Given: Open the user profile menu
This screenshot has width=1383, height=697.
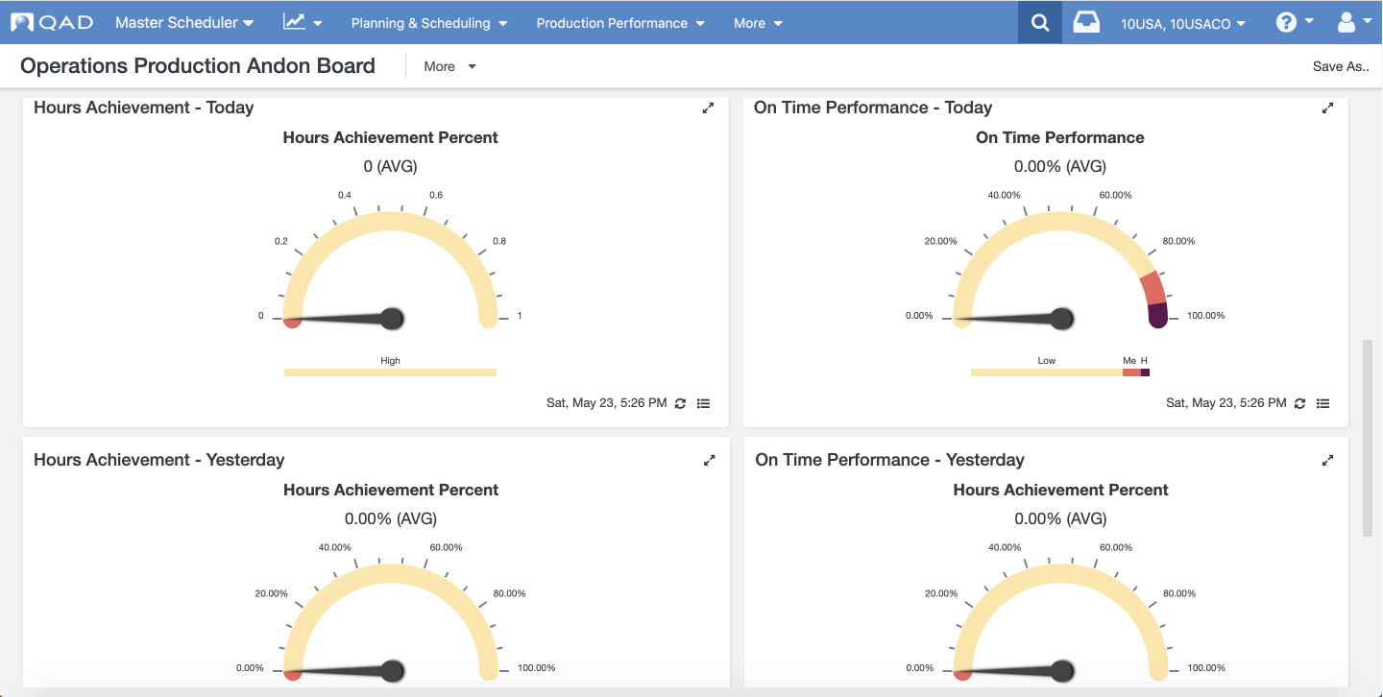Looking at the screenshot, I should point(1353,22).
